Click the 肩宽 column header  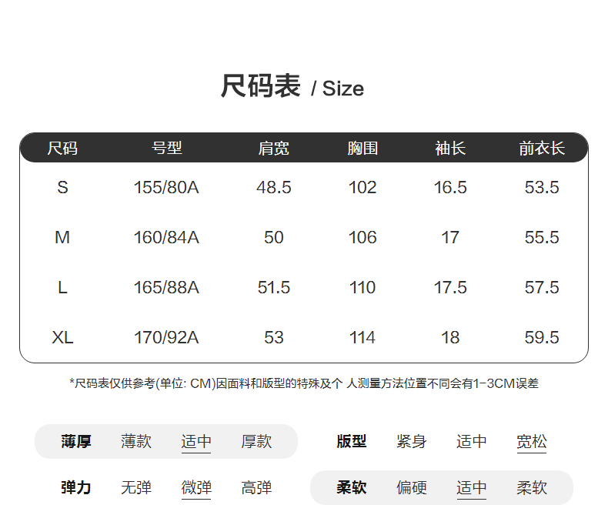pyautogui.click(x=274, y=149)
